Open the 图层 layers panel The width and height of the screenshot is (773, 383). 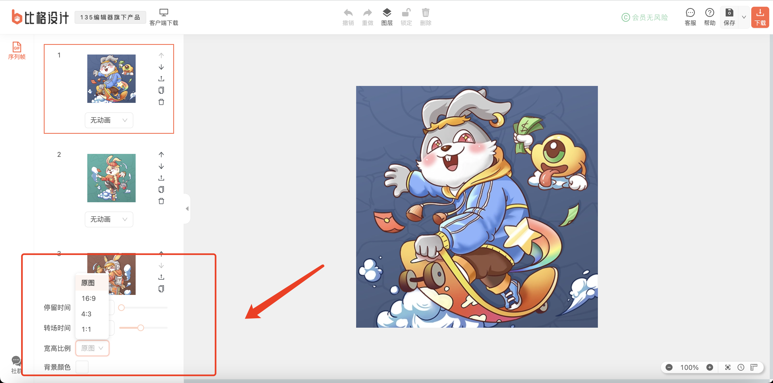pyautogui.click(x=387, y=17)
